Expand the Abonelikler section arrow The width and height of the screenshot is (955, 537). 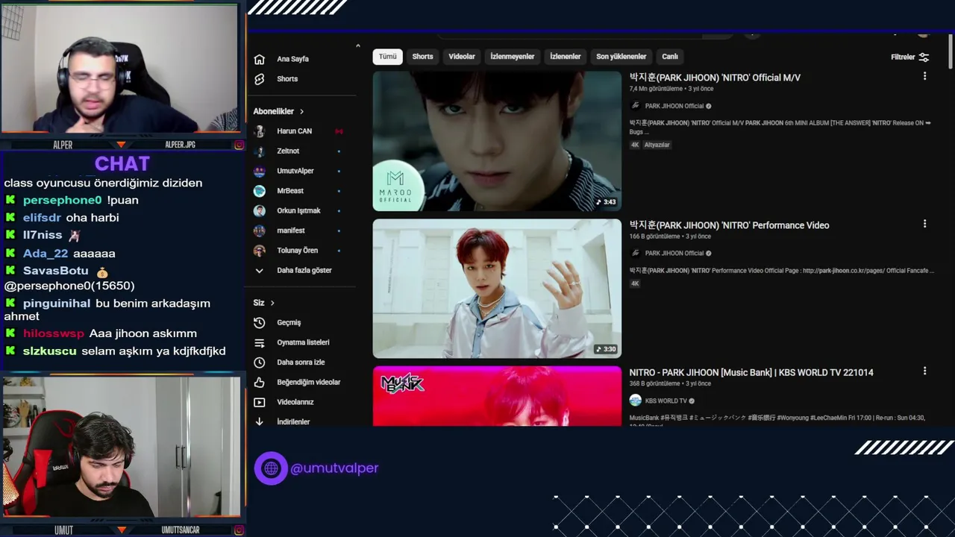click(x=301, y=112)
